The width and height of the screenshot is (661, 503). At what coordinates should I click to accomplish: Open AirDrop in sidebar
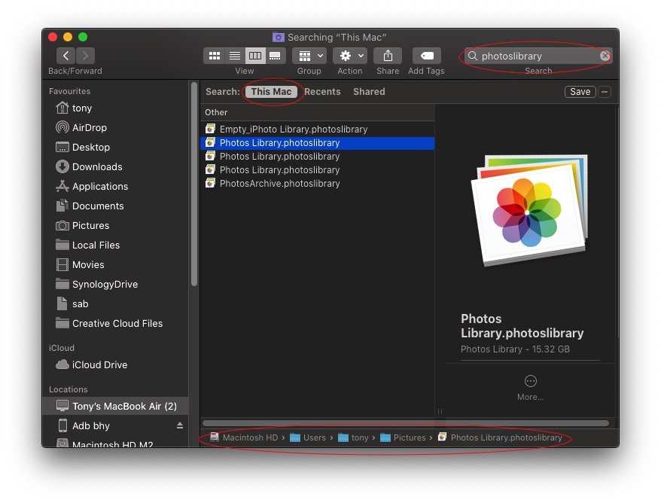click(x=115, y=127)
